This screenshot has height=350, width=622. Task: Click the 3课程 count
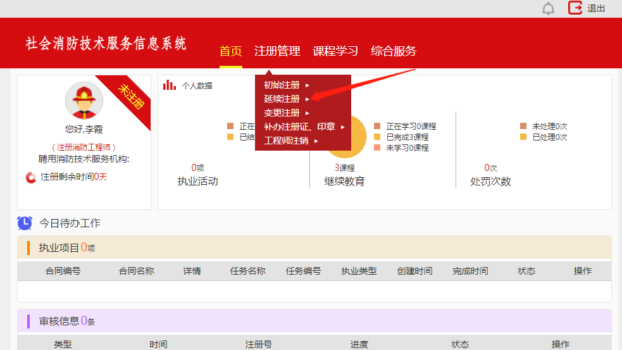click(x=344, y=168)
